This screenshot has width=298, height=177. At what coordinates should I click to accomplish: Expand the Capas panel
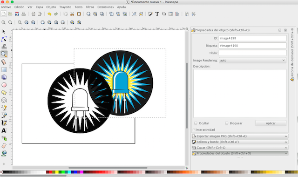pyautogui.click(x=240, y=148)
